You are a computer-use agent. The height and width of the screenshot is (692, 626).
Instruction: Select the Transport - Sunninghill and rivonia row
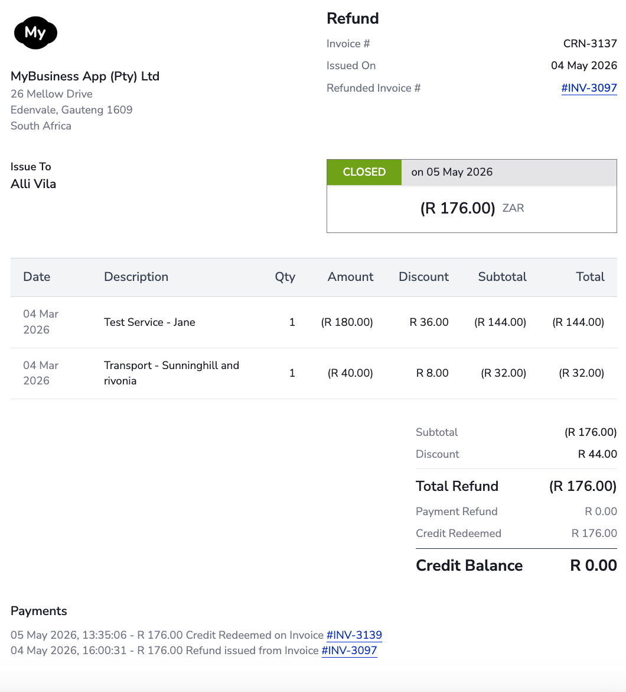(314, 373)
